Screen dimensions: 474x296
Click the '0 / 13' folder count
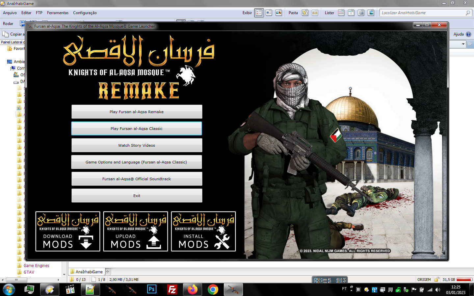(x=81, y=280)
